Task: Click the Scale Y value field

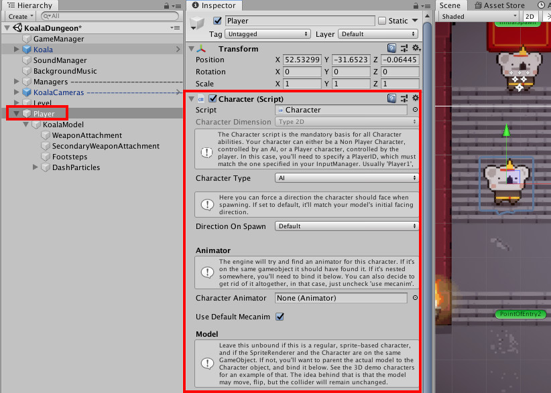Action: pos(351,84)
